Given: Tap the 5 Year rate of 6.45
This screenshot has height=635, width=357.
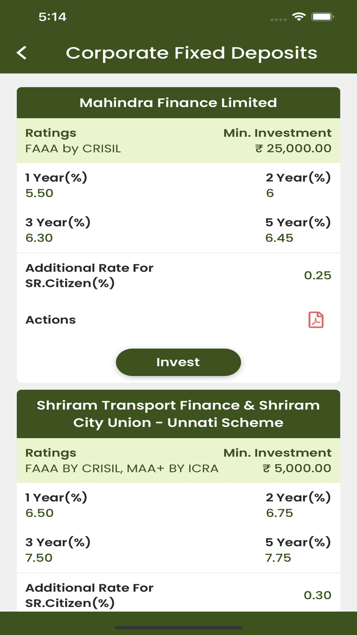Looking at the screenshot, I should pos(280,238).
